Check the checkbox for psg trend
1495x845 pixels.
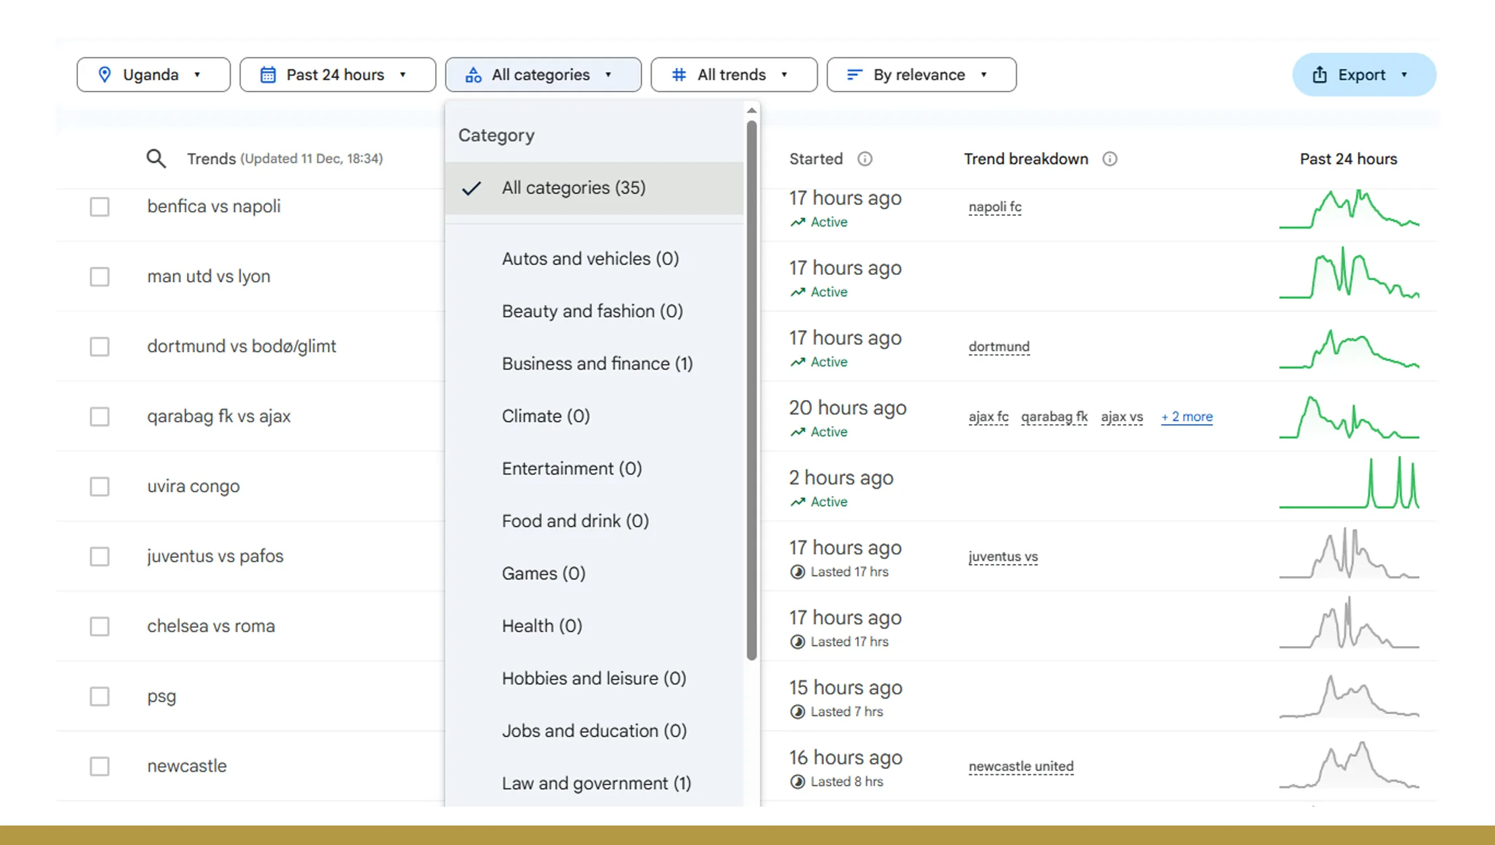point(100,696)
